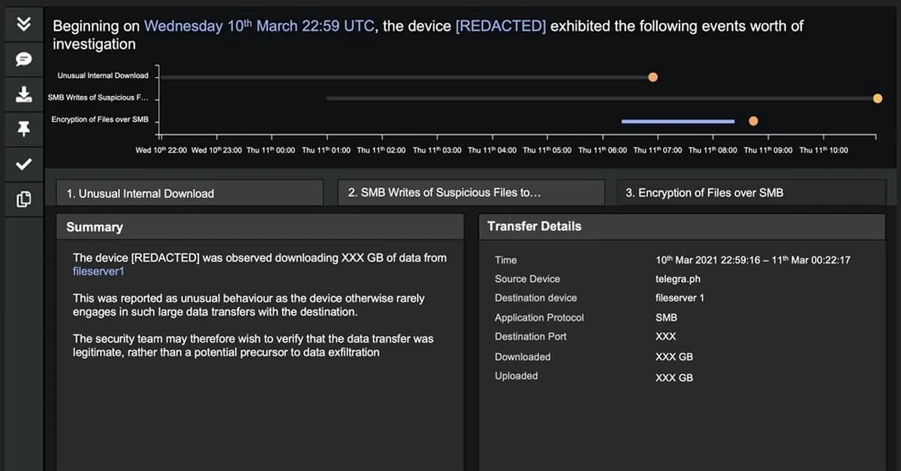Image resolution: width=901 pixels, height=471 pixels.
Task: Open the comment tool in the sidebar
Action: point(23,58)
